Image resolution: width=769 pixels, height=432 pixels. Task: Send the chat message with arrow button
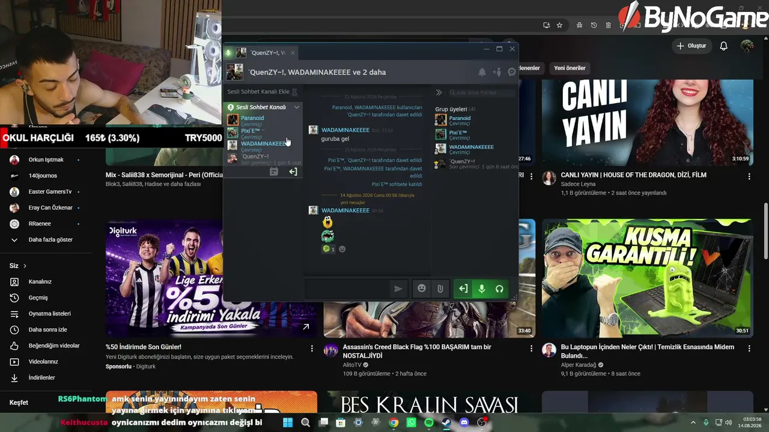click(398, 289)
